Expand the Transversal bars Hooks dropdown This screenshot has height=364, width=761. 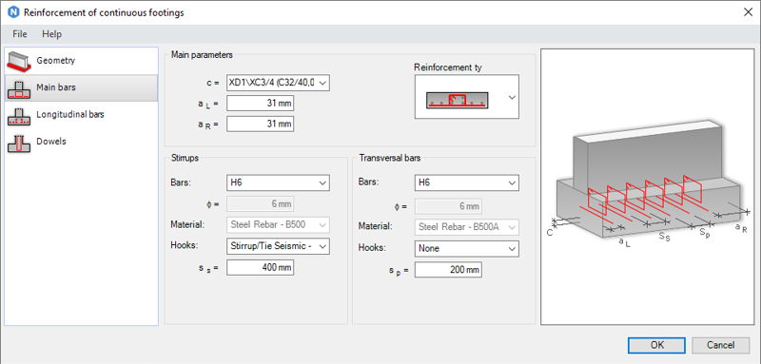[x=467, y=249]
